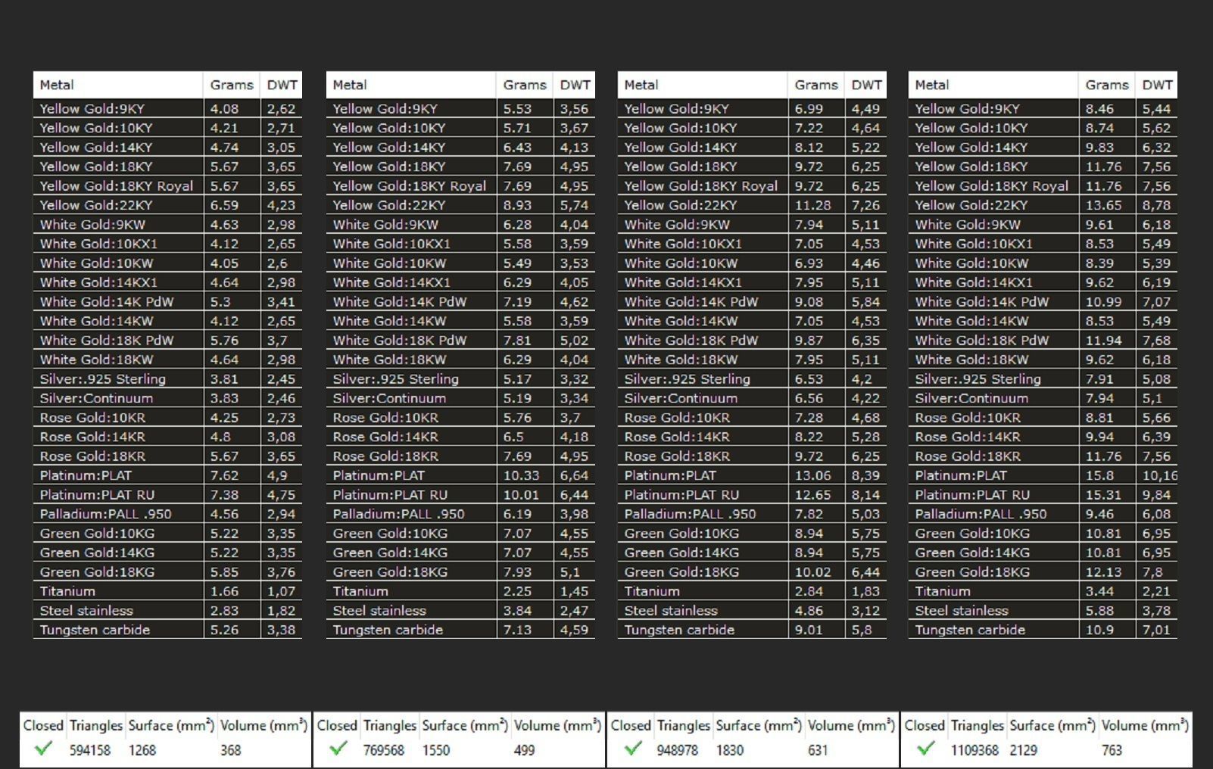1213x769 pixels.
Task: Select Yellow Gold:14KY row weighing 8.12 grams
Action: click(x=752, y=147)
